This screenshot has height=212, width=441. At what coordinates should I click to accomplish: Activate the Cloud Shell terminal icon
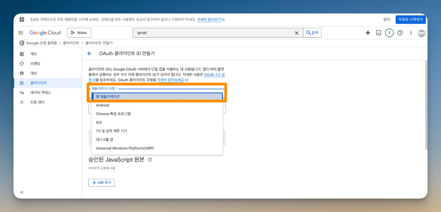tap(379, 33)
